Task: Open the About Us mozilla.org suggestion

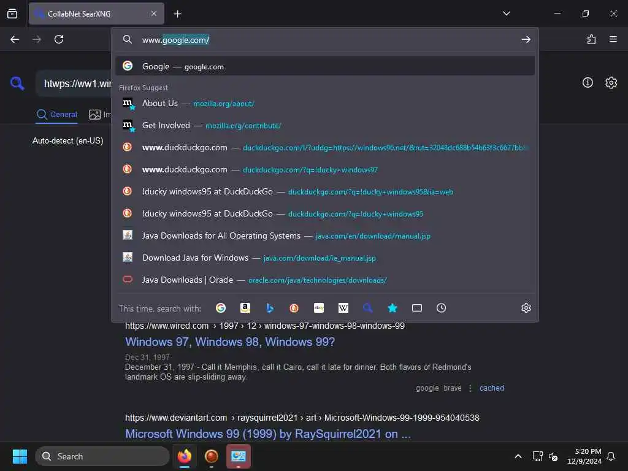Action: 325,103
